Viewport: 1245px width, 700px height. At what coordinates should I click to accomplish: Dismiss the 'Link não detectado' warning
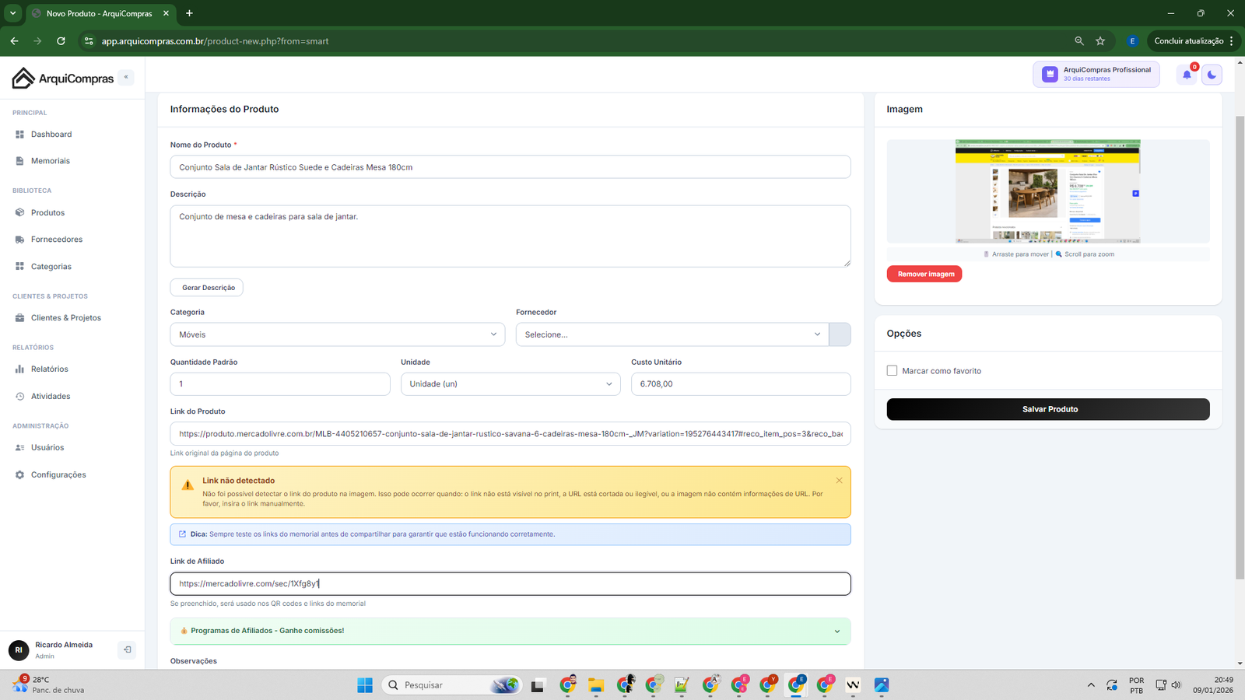coord(839,481)
